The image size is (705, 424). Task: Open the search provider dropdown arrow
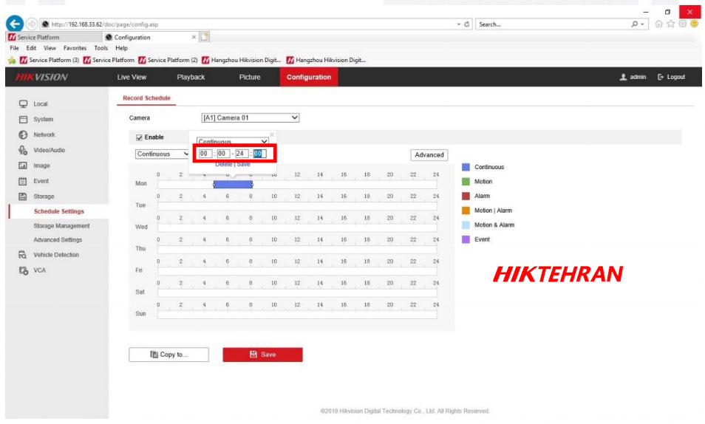642,24
